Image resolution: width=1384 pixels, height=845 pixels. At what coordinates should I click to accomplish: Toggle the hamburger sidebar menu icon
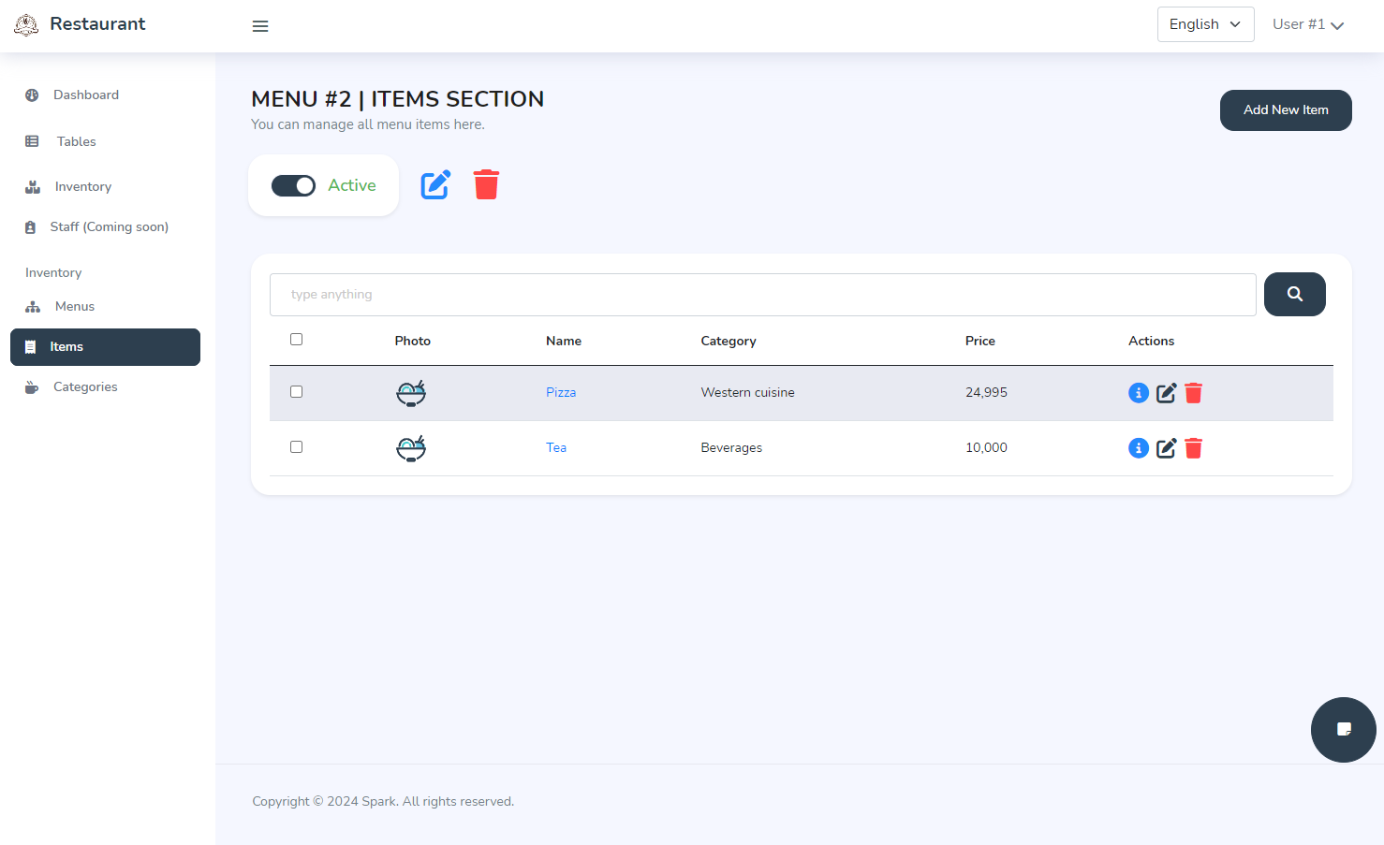coord(260,26)
